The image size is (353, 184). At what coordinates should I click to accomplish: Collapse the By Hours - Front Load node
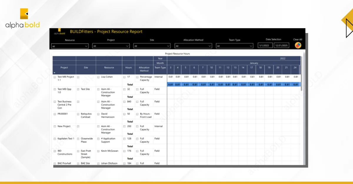(x=137, y=114)
